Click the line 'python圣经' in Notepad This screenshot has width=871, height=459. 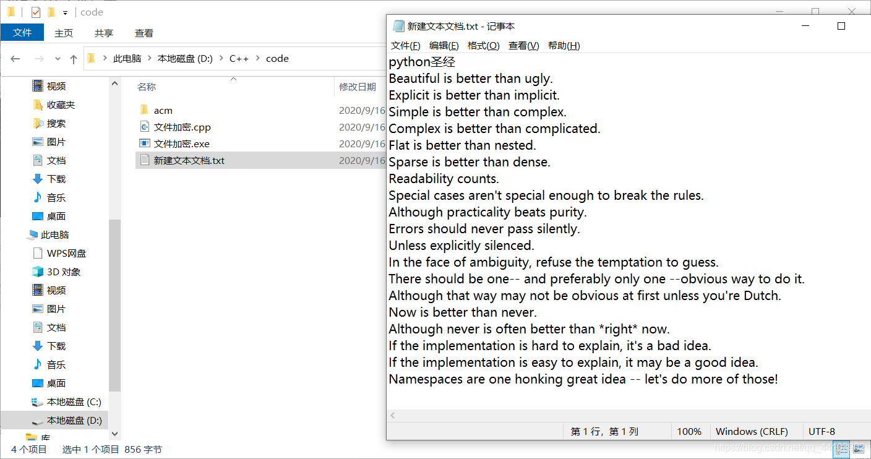coord(422,62)
